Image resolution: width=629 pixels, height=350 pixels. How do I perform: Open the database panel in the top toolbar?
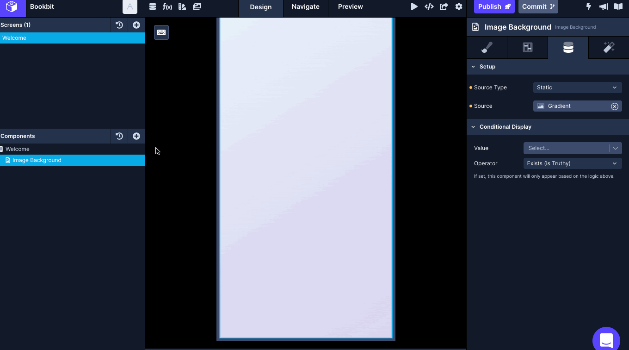pos(153,6)
